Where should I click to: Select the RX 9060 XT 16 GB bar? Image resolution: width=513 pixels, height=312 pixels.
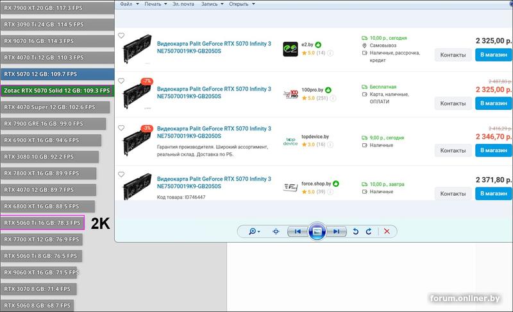[x=38, y=272]
